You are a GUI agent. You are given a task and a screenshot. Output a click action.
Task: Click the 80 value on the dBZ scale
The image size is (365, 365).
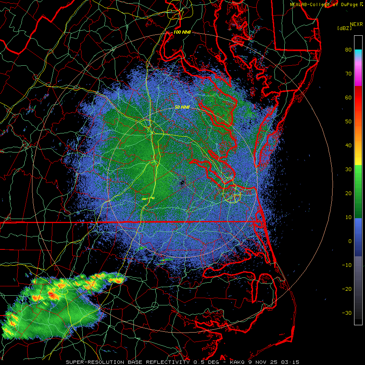coord(348,49)
